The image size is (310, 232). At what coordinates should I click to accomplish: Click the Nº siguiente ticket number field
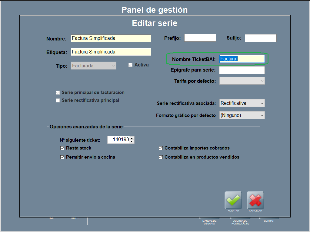tap(118, 140)
